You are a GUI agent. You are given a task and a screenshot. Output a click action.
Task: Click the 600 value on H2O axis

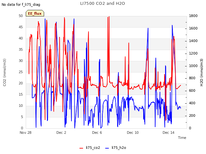[x=192, y=90]
